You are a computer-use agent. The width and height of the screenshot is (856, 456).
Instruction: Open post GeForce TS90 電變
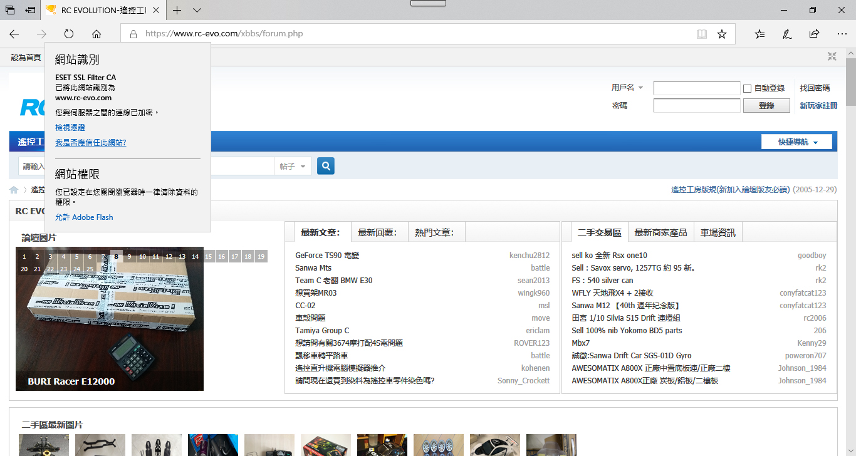point(327,255)
